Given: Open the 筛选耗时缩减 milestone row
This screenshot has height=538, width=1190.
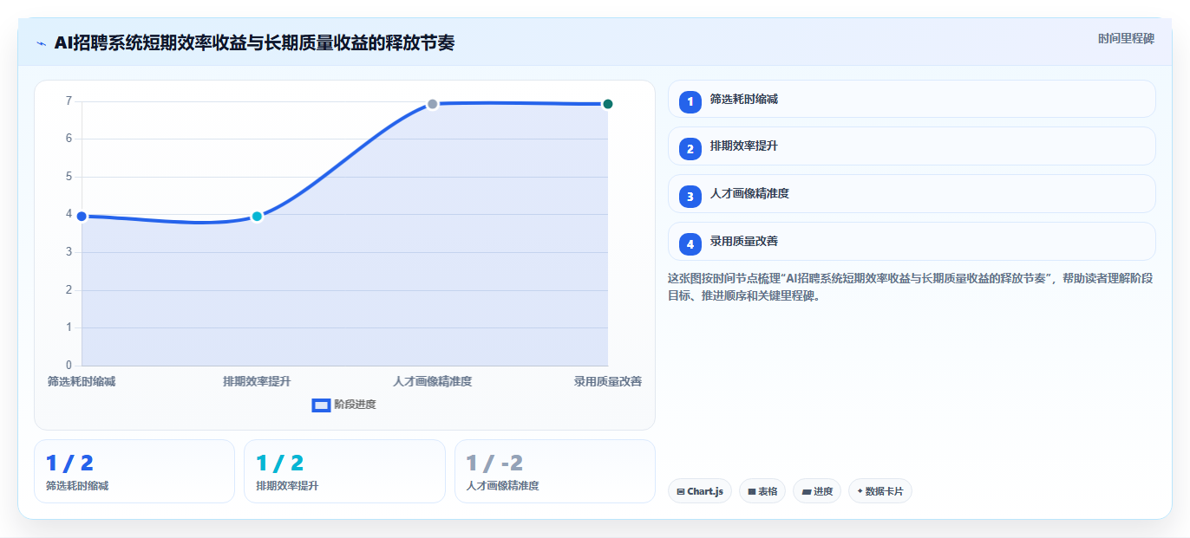Looking at the screenshot, I should pos(912,99).
